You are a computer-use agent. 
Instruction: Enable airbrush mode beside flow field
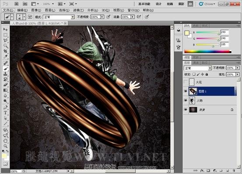pyautogui.click(x=139, y=17)
